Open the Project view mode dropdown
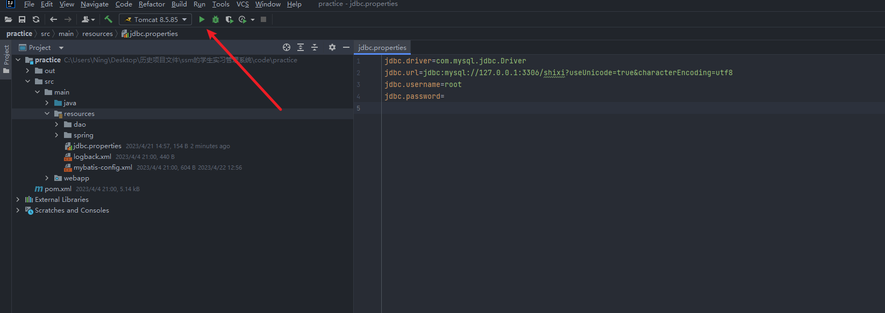The width and height of the screenshot is (885, 313). (x=61, y=48)
